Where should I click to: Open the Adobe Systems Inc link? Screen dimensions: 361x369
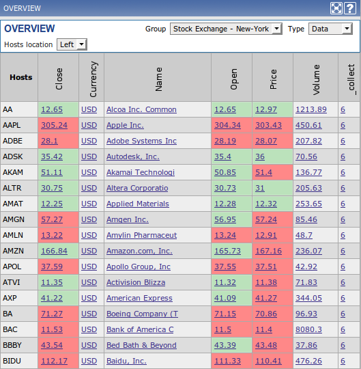click(141, 141)
